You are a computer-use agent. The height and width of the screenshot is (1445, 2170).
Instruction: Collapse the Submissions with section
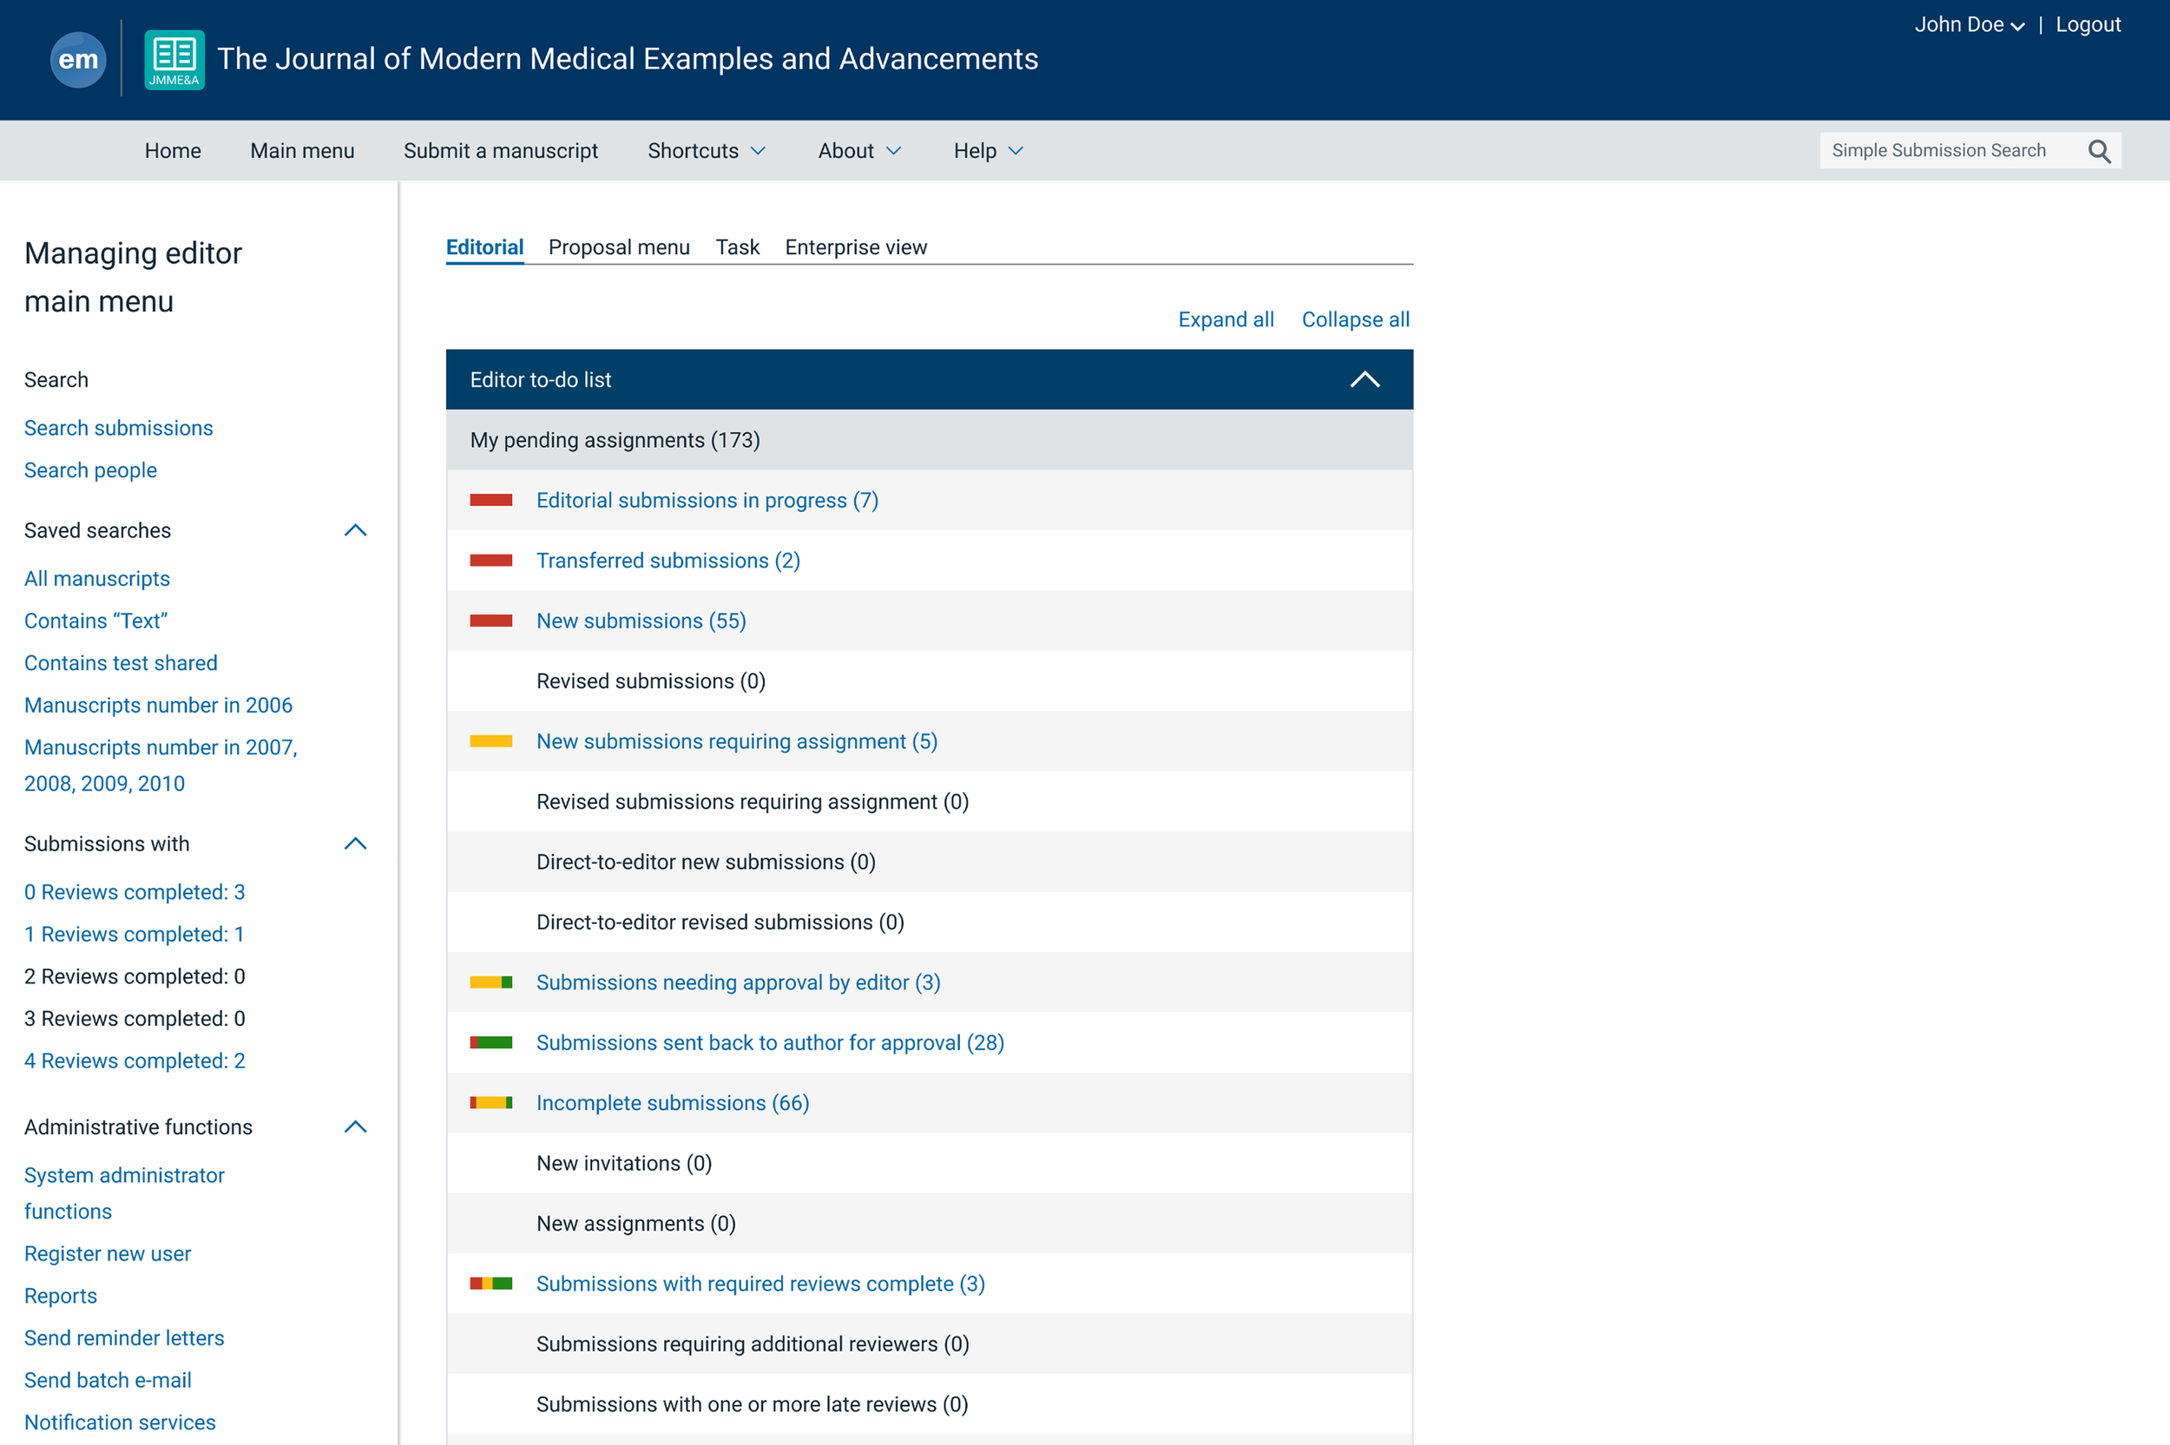355,844
